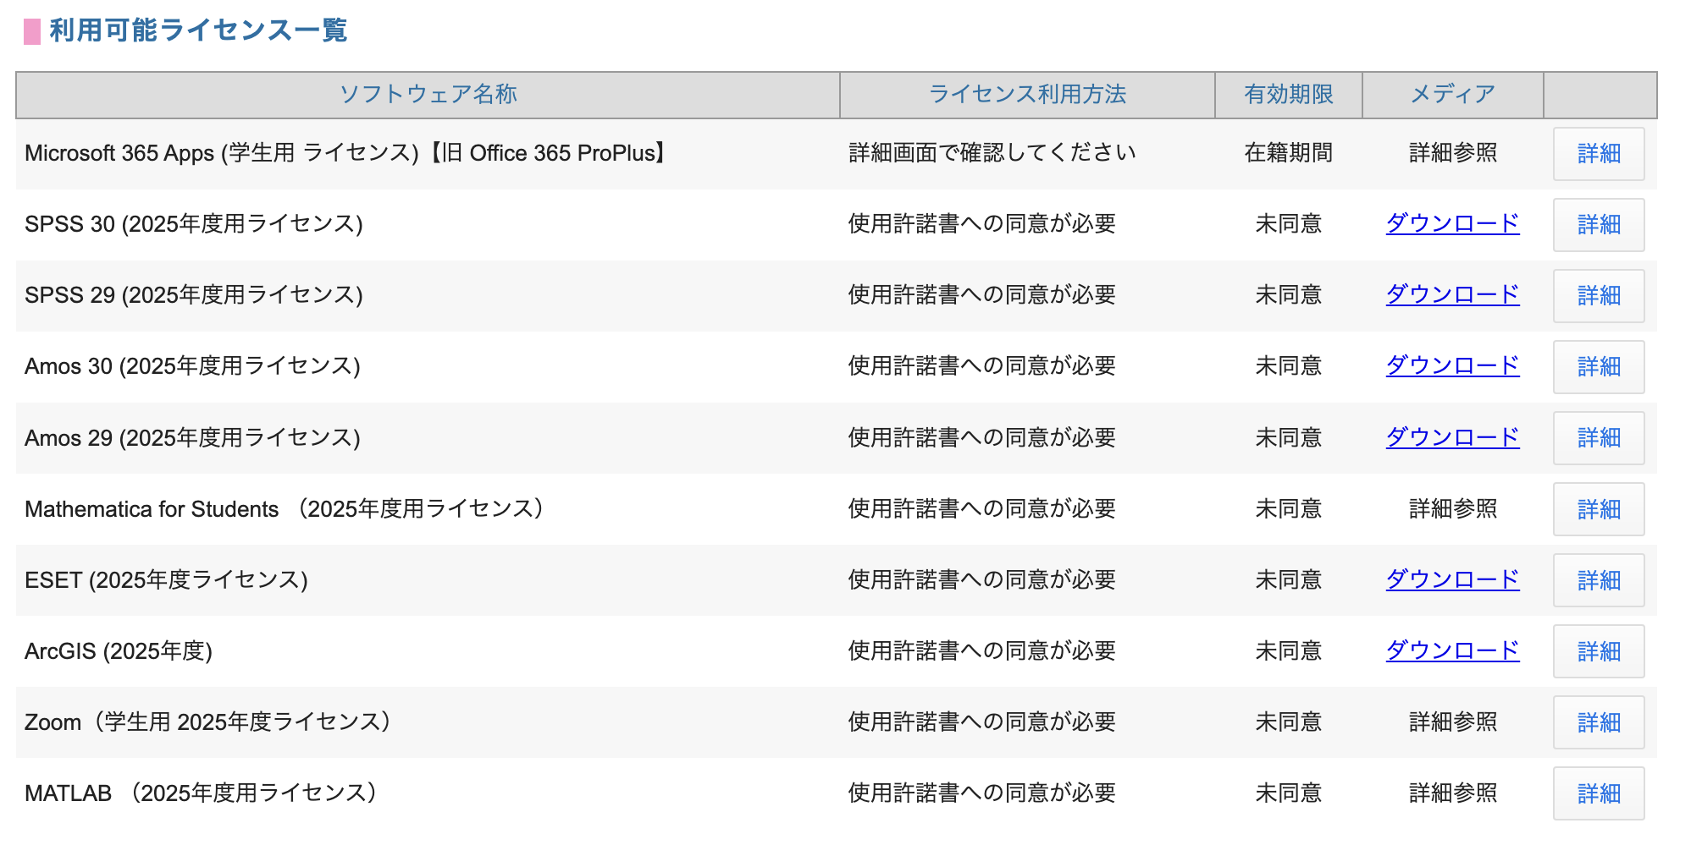Screen dimensions: 1702x856
Task: Open 詳細 for MATLAB license
Action: (1598, 793)
